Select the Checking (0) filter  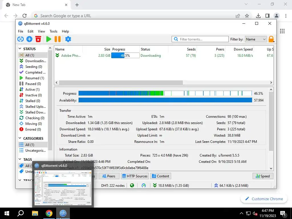pos(33,118)
